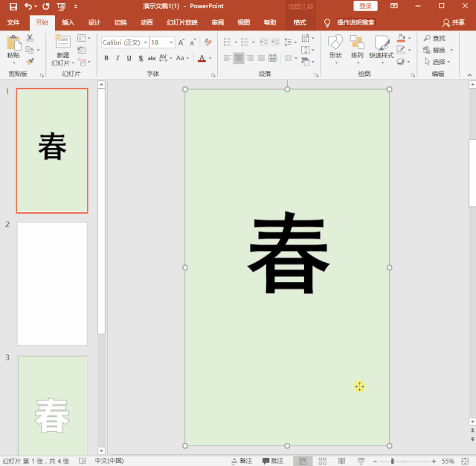This screenshot has height=466, width=476.
Task: Open Select dropdown in editing group
Action: pyautogui.click(x=437, y=62)
